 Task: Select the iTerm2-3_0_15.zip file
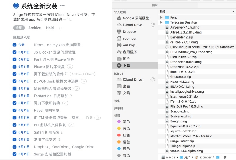coord(183,101)
